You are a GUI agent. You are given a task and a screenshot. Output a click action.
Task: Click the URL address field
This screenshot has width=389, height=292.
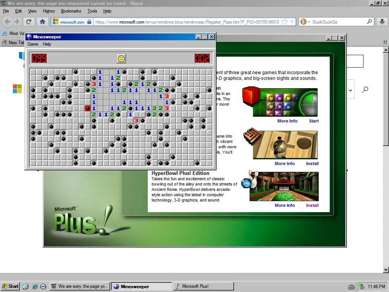click(187, 22)
